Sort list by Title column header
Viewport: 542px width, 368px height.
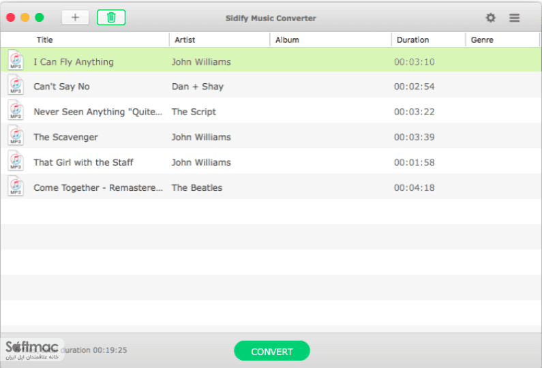pyautogui.click(x=44, y=40)
